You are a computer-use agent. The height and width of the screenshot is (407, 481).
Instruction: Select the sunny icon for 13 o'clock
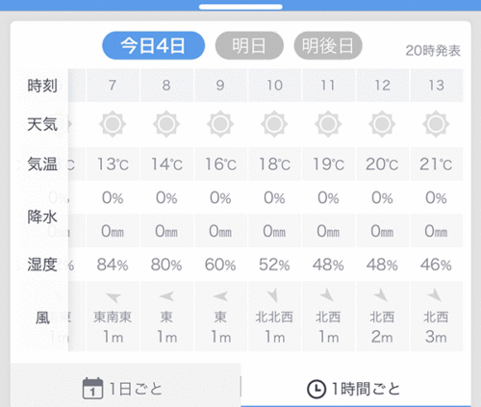[x=436, y=124]
